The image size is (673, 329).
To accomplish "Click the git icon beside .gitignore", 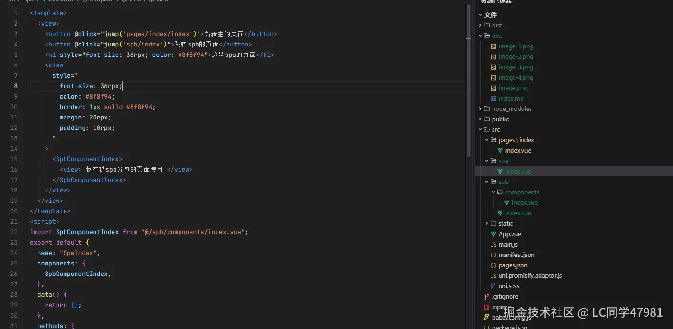I will (x=487, y=297).
